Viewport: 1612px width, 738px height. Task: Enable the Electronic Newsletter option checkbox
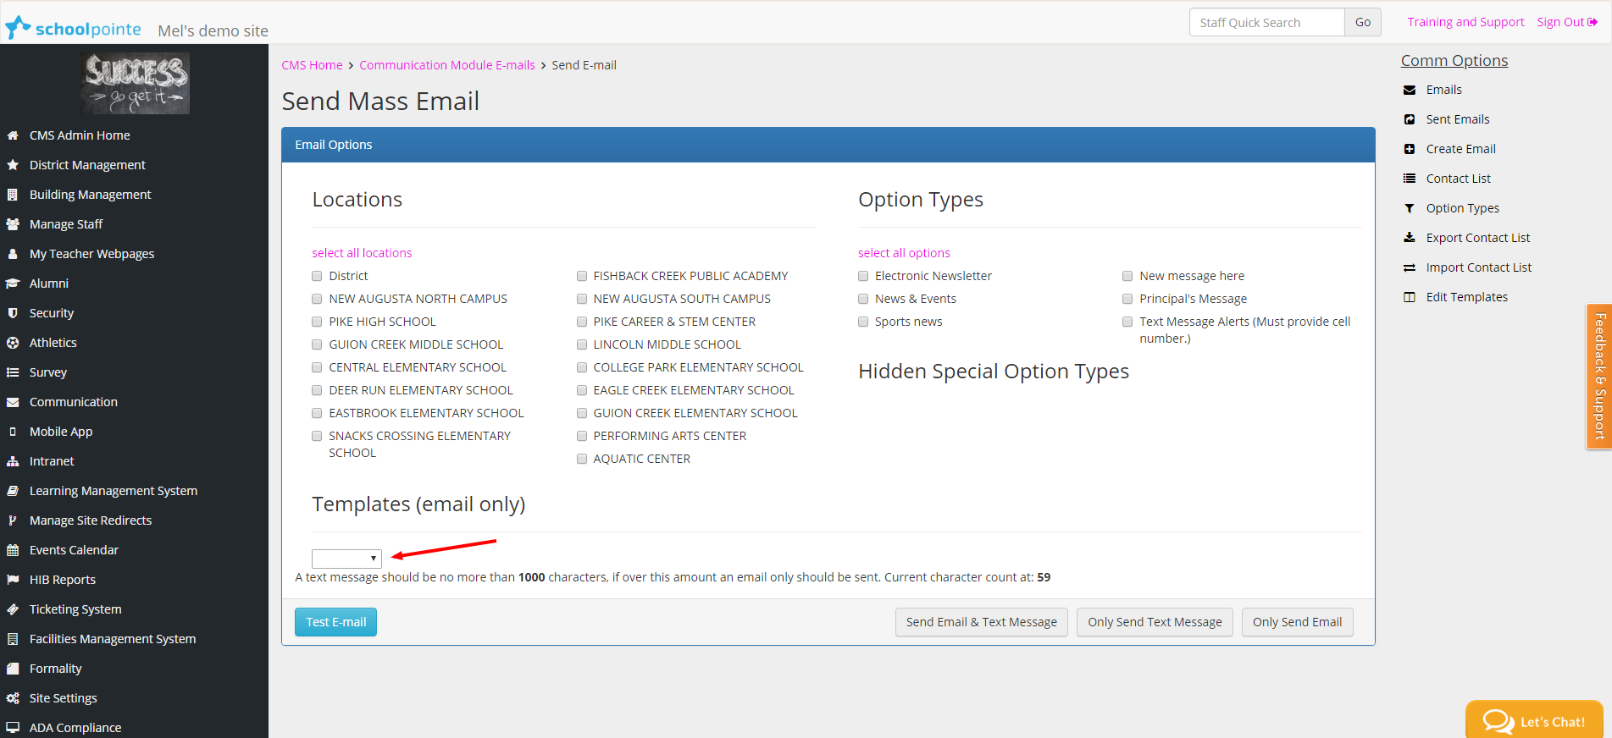(x=863, y=276)
